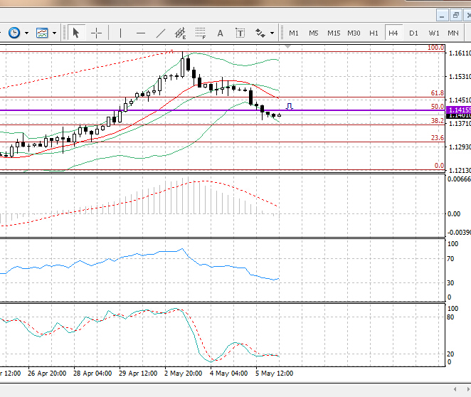This screenshot has height=397, width=471.
Task: Switch to M15 timeframe
Action: 334,33
